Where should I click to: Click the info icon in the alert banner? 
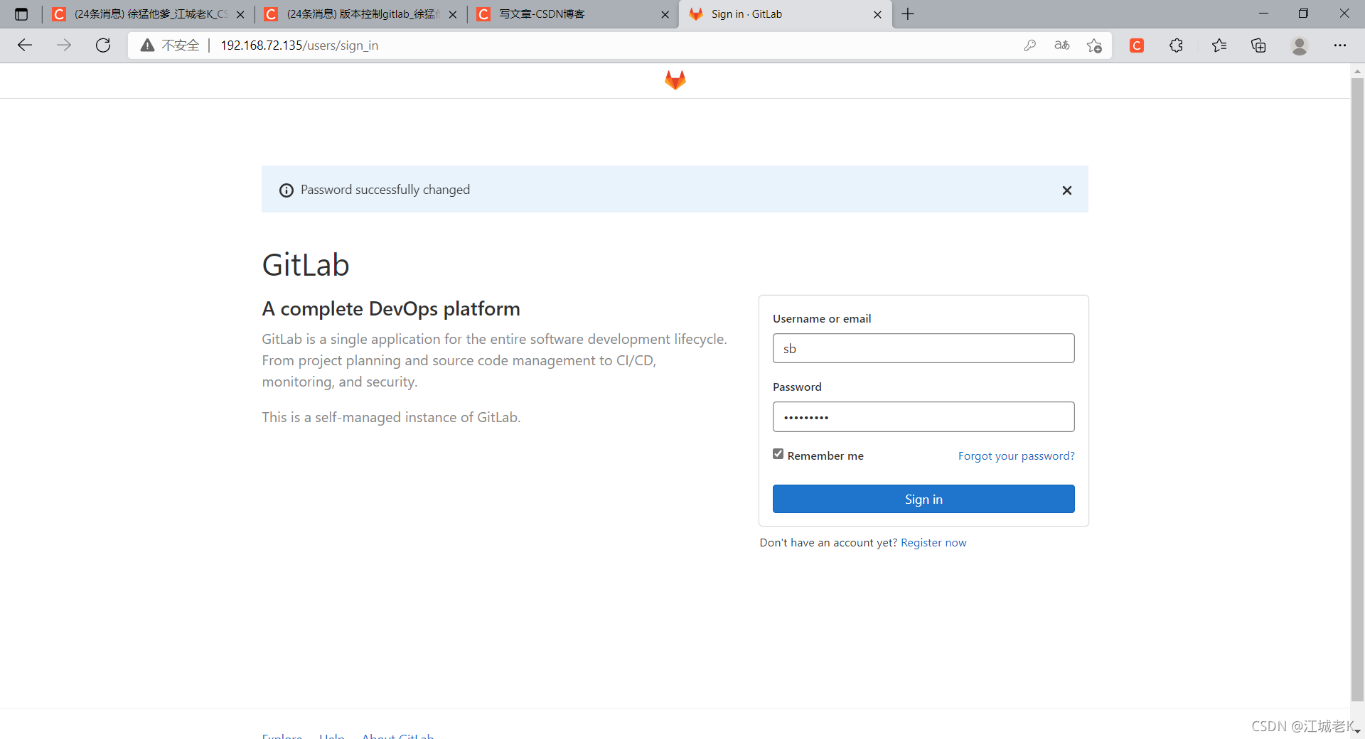coord(287,190)
